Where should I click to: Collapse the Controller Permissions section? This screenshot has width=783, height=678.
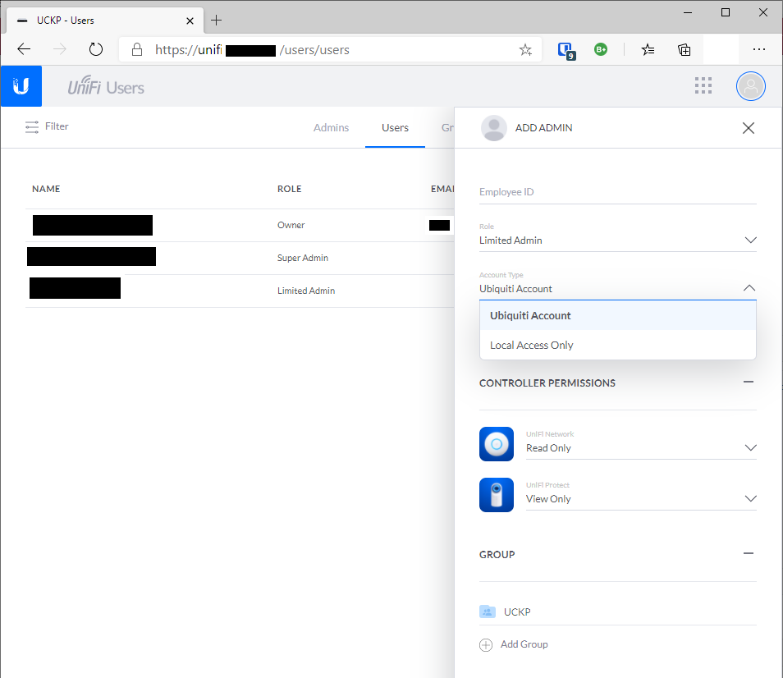pyautogui.click(x=748, y=382)
